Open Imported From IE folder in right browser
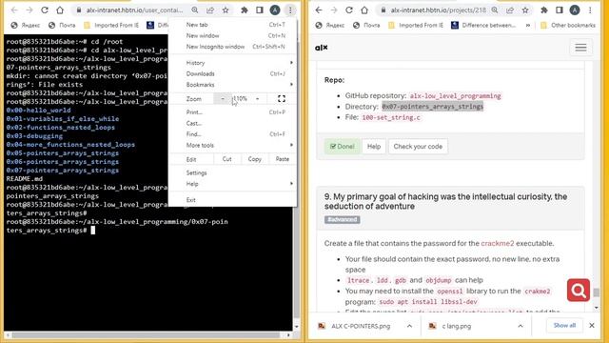609x343 pixels. 416,26
